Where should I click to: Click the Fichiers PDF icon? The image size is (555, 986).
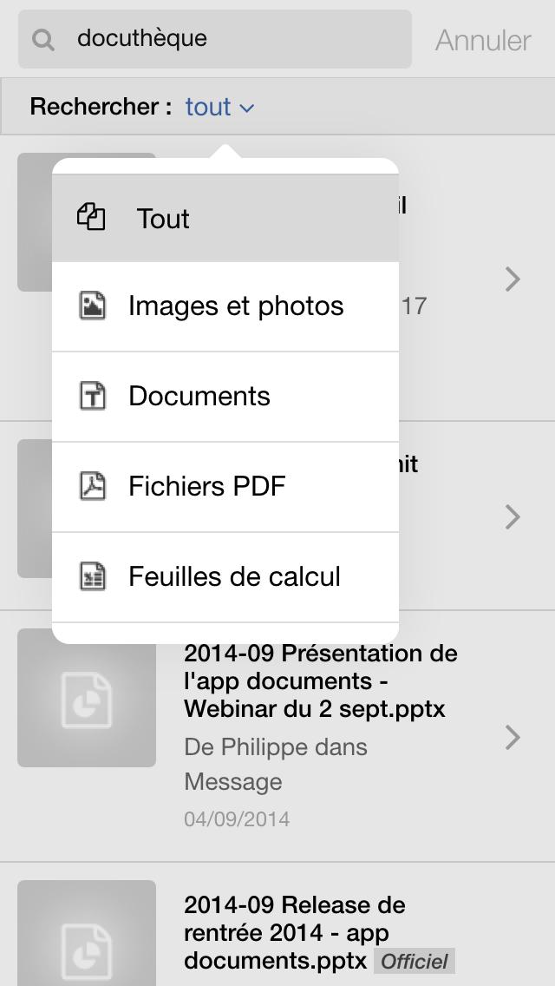point(93,486)
